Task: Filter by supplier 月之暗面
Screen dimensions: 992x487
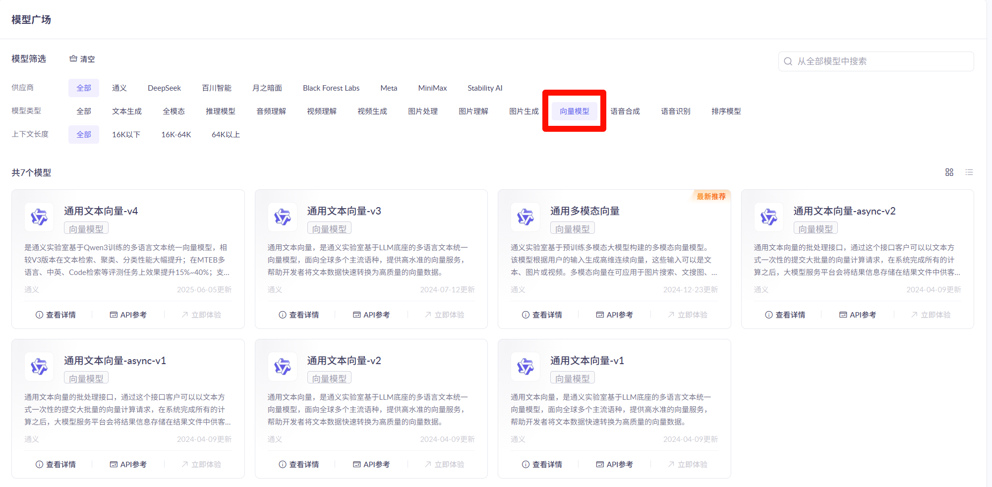Action: pos(267,88)
